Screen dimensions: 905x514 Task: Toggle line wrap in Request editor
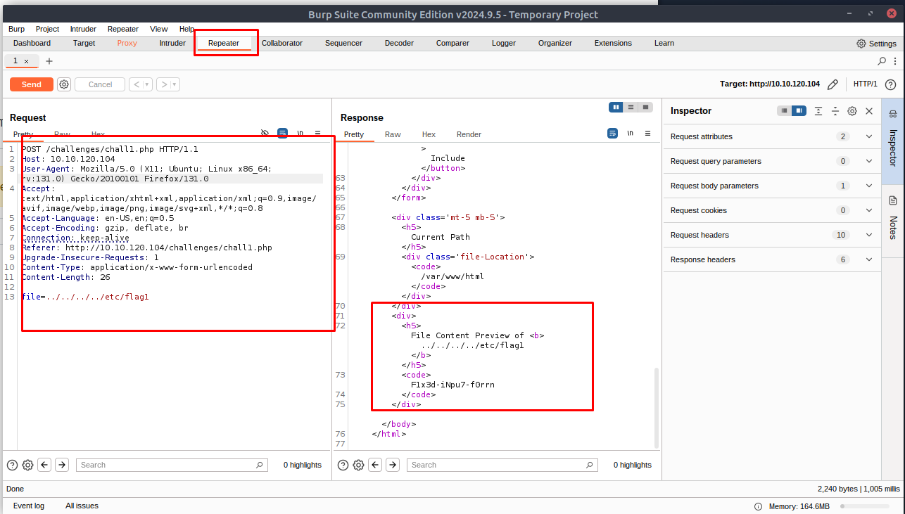[282, 132]
